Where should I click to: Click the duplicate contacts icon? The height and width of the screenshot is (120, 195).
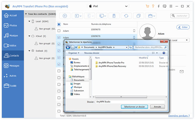coord(138,16)
